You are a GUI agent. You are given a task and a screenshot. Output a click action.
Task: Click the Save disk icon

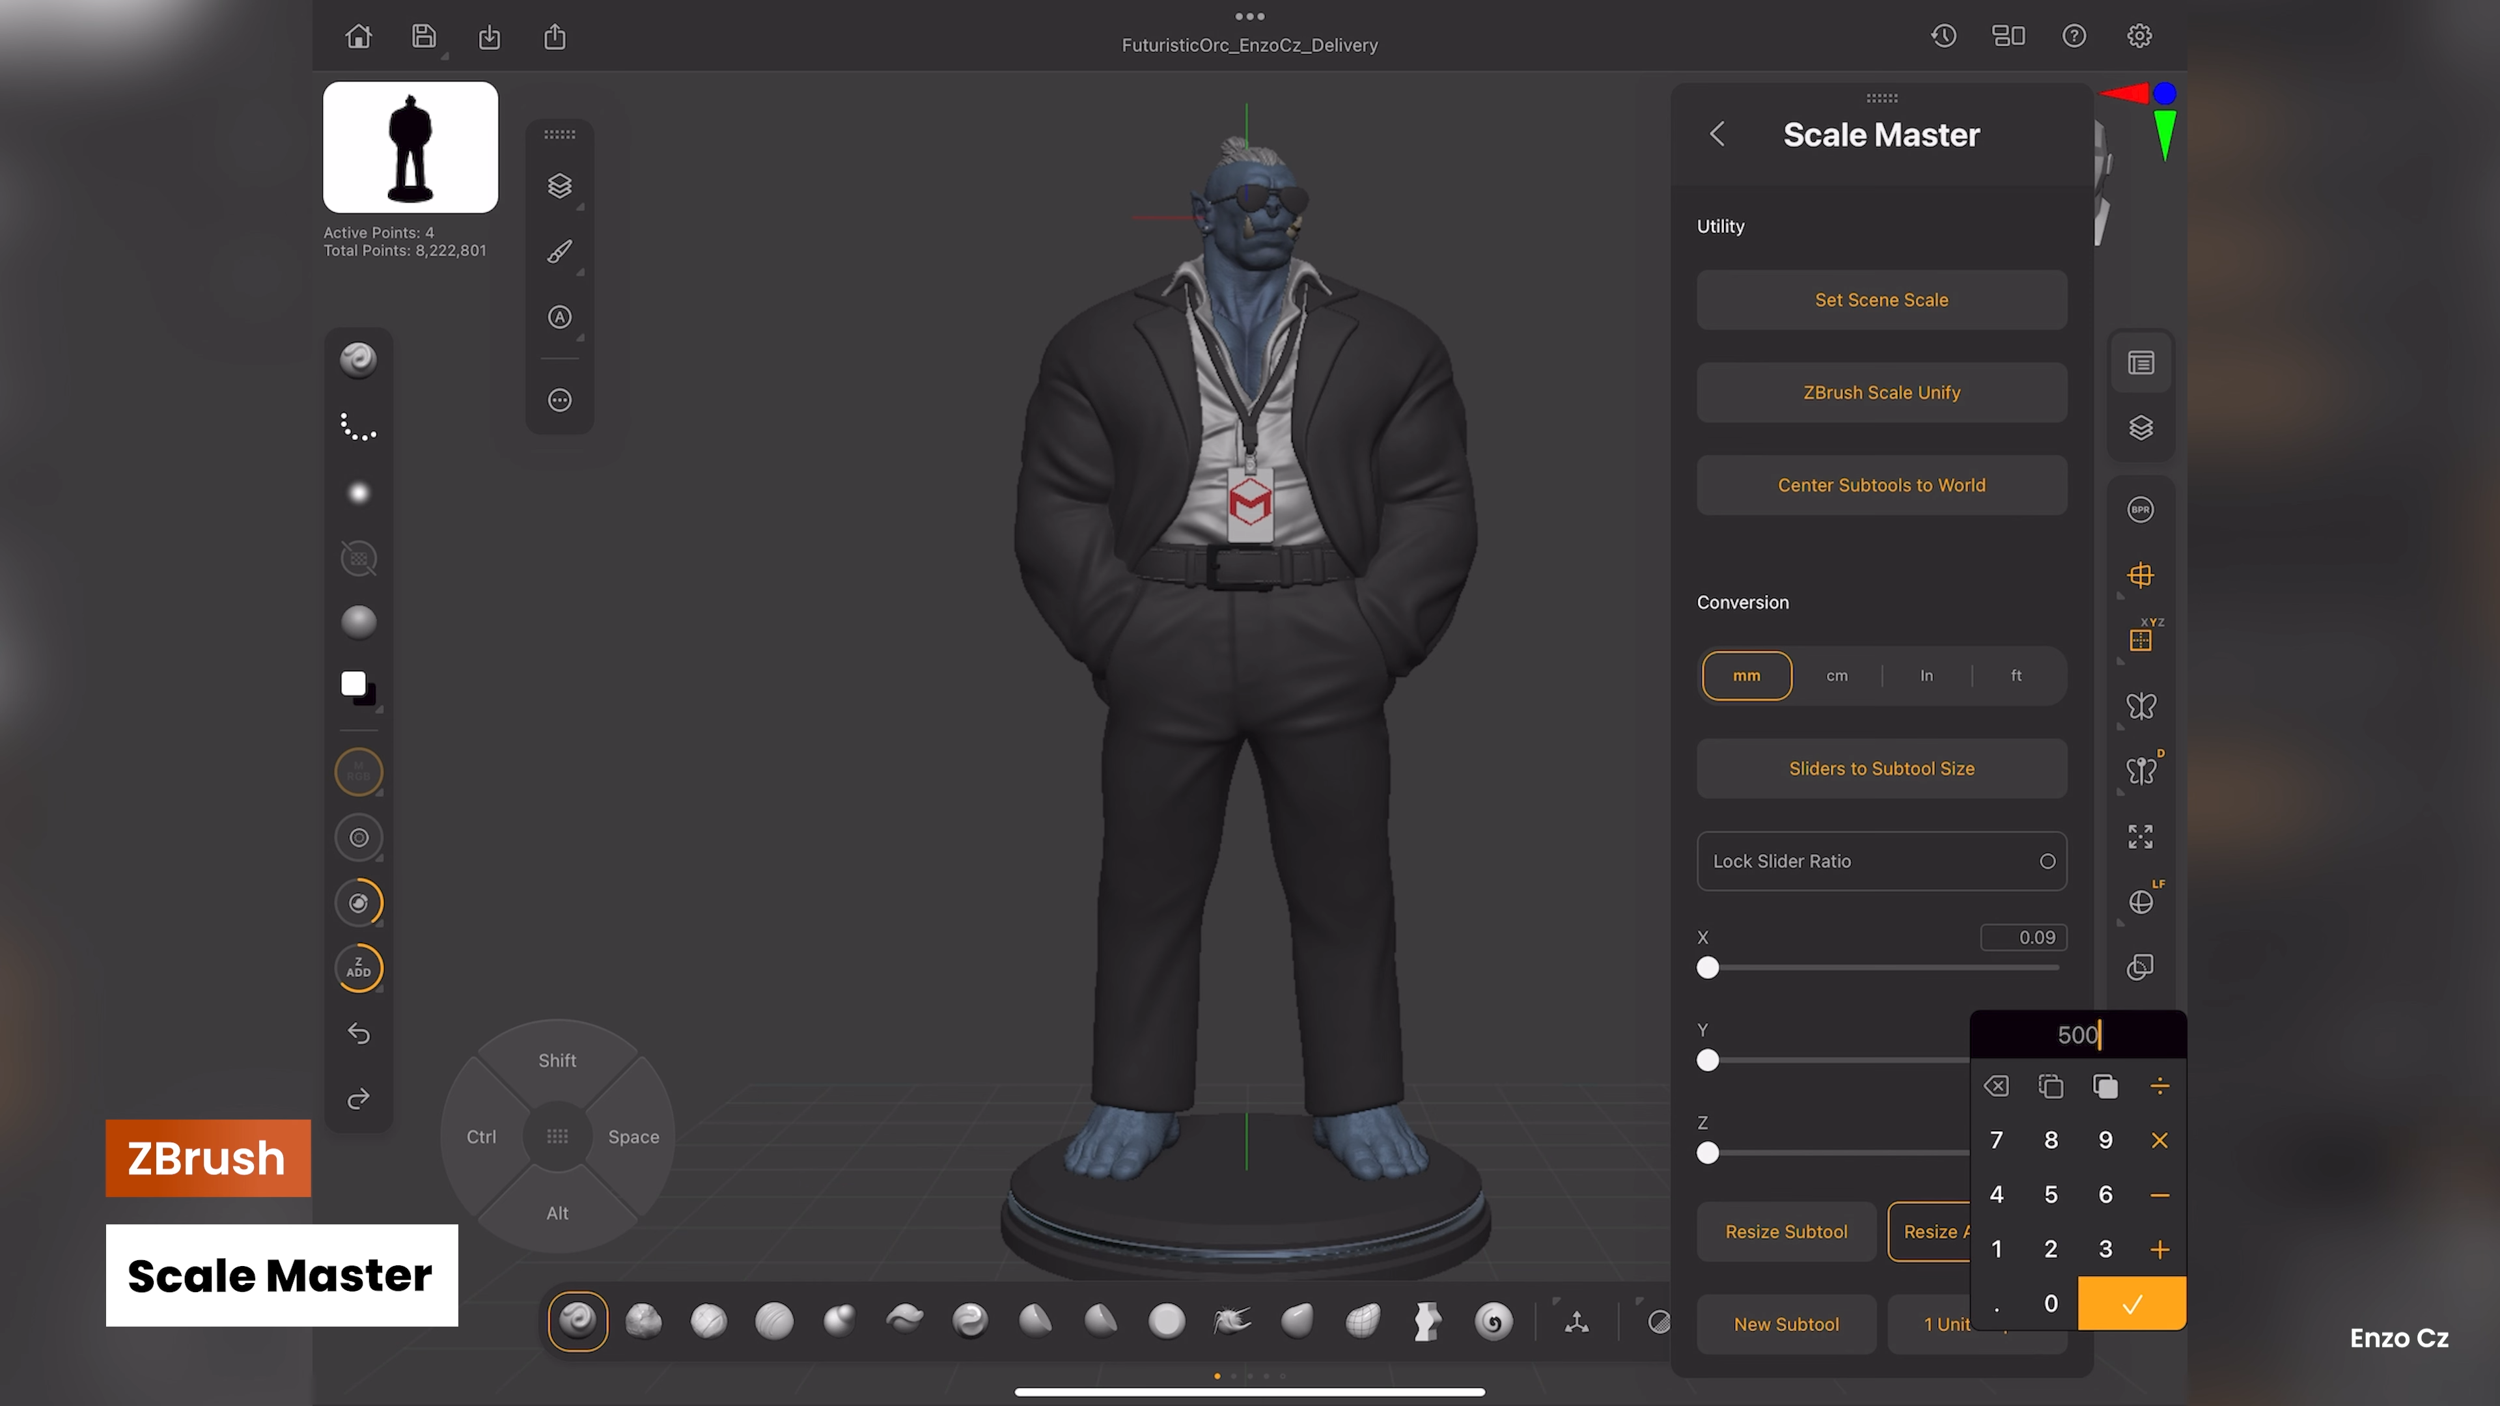pyautogui.click(x=424, y=37)
